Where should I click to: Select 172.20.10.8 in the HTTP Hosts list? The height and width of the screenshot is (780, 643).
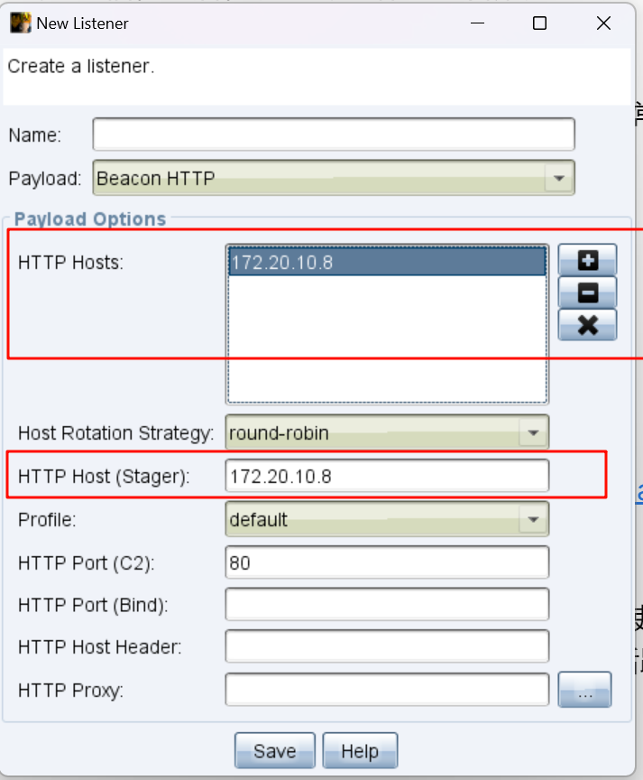pyautogui.click(x=387, y=262)
